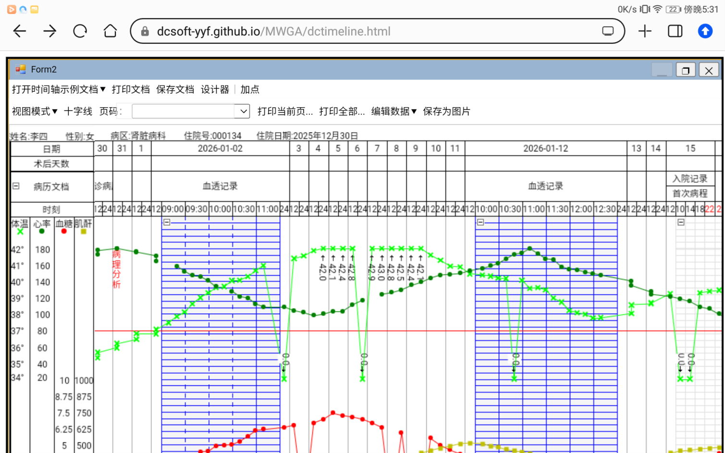Click the forward navigation arrow
The image size is (725, 453).
49,31
